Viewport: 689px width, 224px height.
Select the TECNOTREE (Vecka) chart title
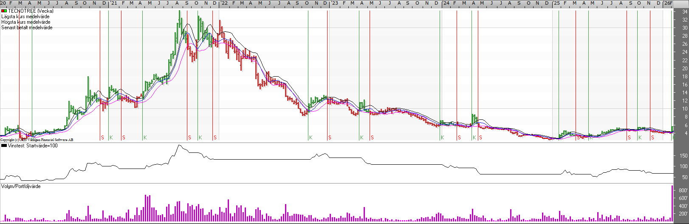click(x=31, y=11)
